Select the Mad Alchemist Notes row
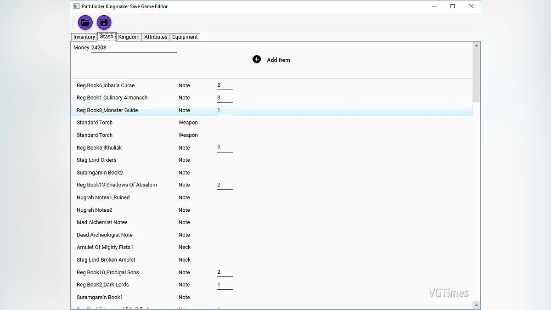 pos(102,222)
